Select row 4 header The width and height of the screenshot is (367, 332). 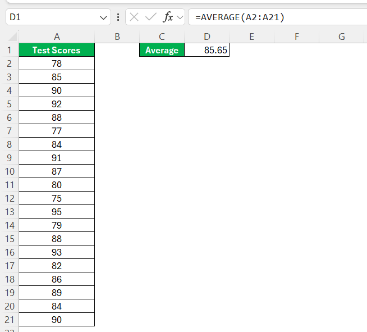point(10,90)
